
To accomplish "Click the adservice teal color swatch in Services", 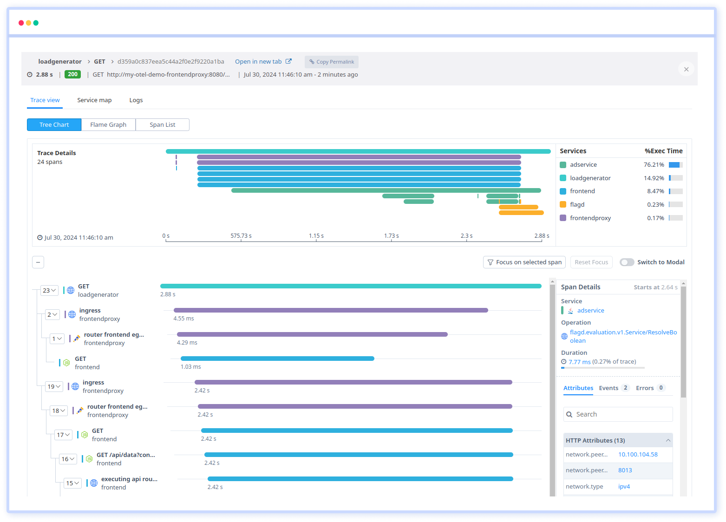I will pos(563,165).
